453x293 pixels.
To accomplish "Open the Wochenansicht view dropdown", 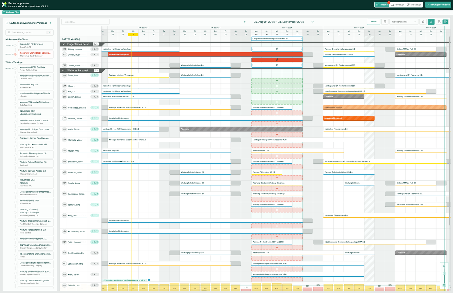I will [x=404, y=22].
